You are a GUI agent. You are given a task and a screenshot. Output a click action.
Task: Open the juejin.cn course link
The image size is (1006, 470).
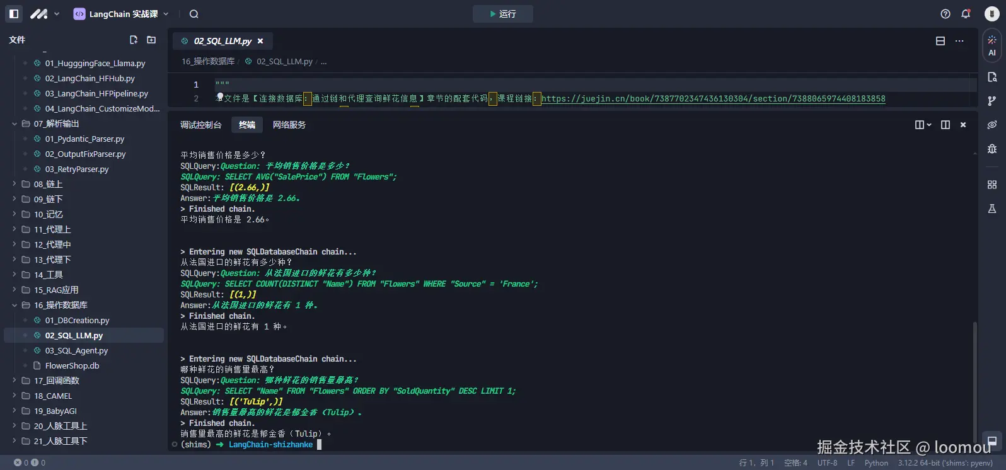(x=713, y=99)
